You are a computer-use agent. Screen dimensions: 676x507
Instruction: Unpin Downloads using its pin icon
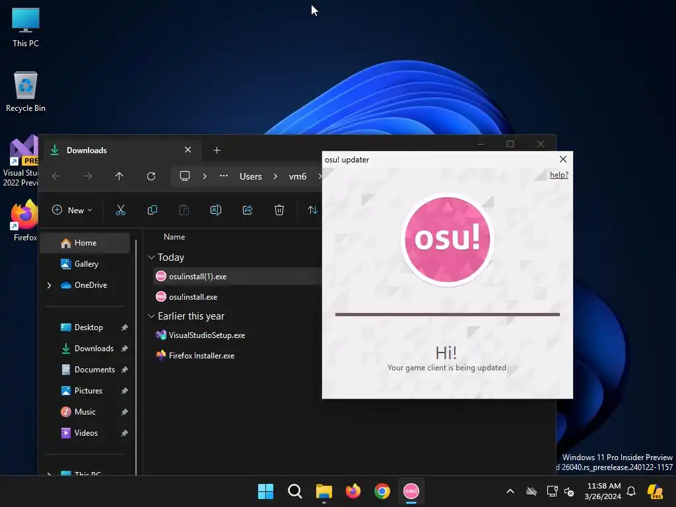coord(124,349)
